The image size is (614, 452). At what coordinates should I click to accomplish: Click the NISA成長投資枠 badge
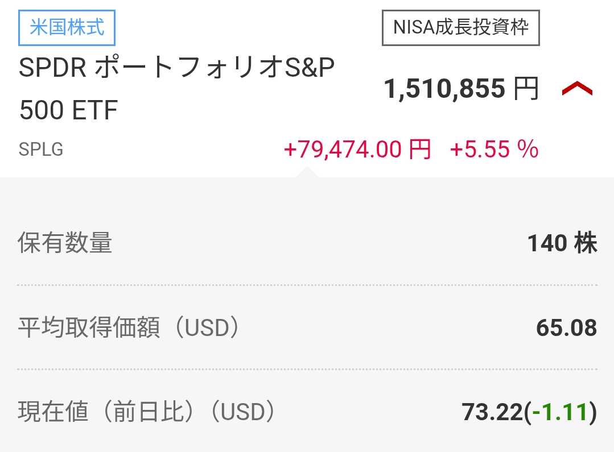pyautogui.click(x=460, y=28)
